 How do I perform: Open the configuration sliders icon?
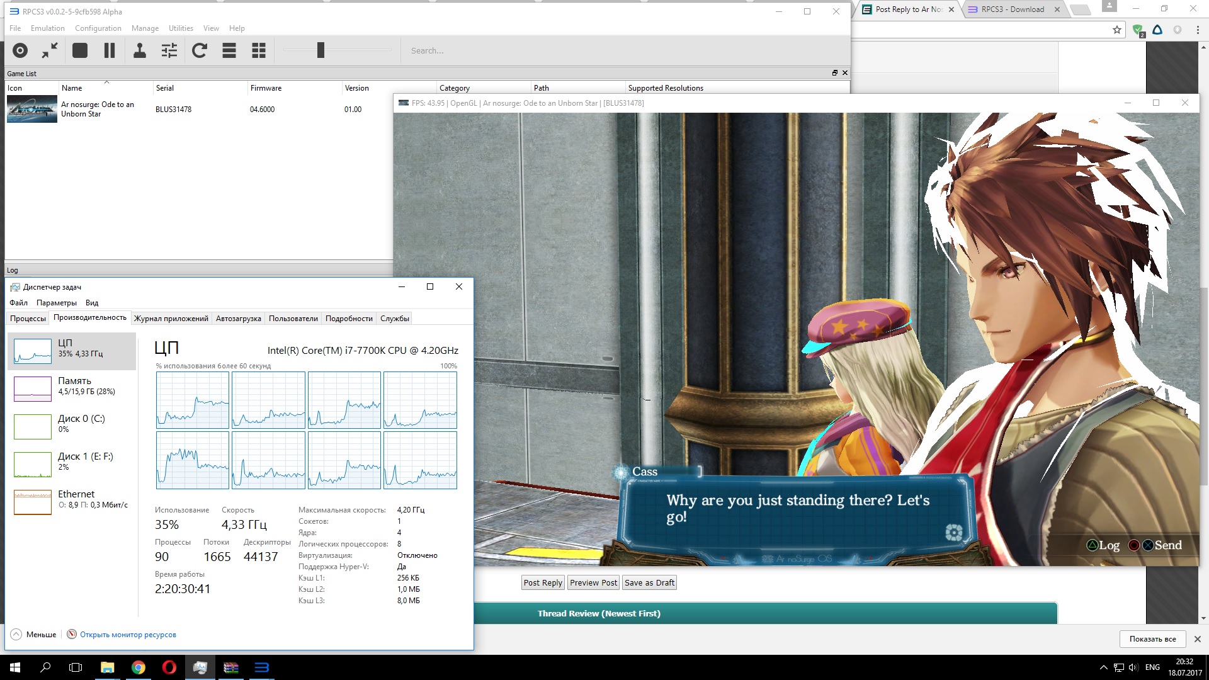[169, 50]
